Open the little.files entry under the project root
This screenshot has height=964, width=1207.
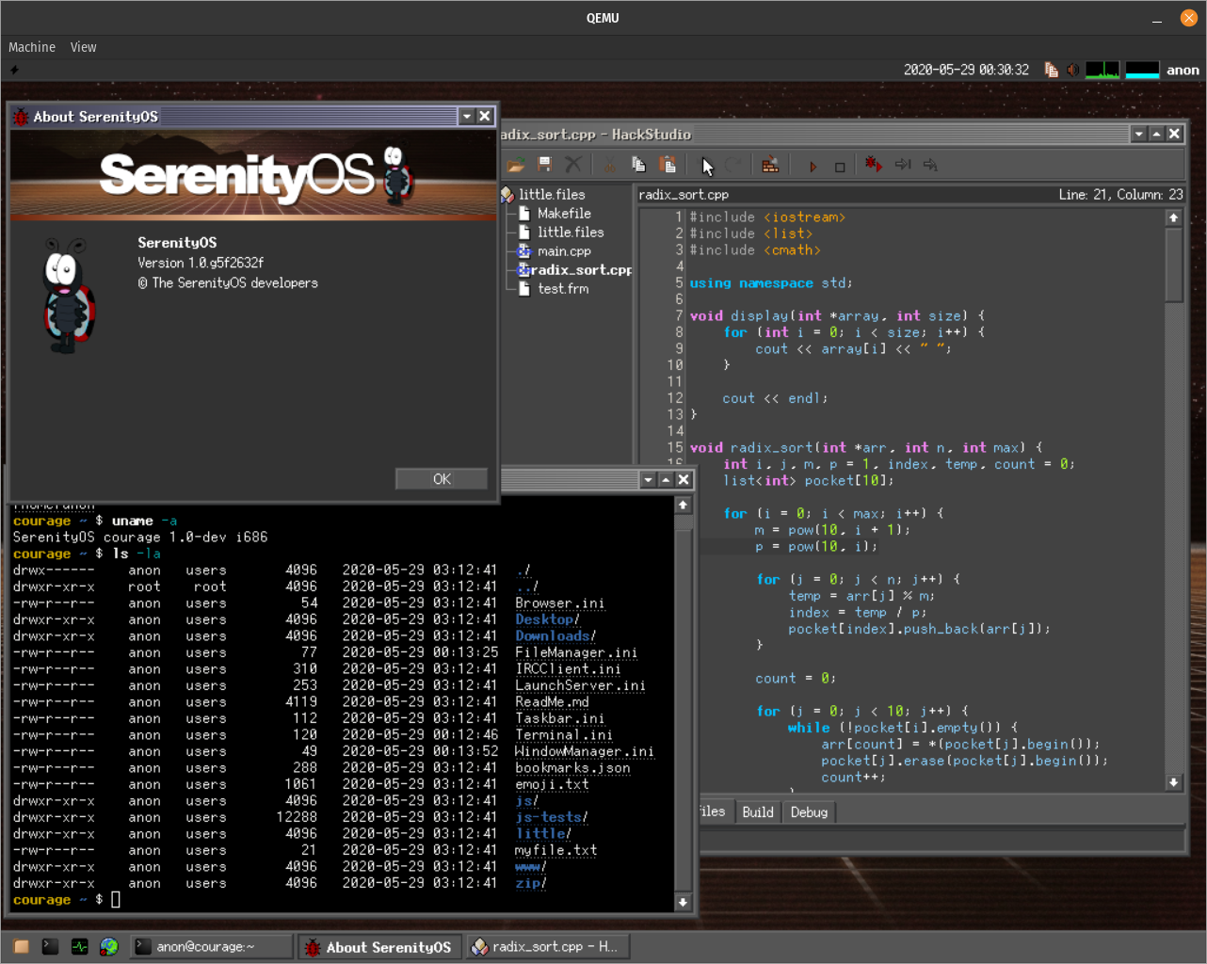(x=571, y=233)
